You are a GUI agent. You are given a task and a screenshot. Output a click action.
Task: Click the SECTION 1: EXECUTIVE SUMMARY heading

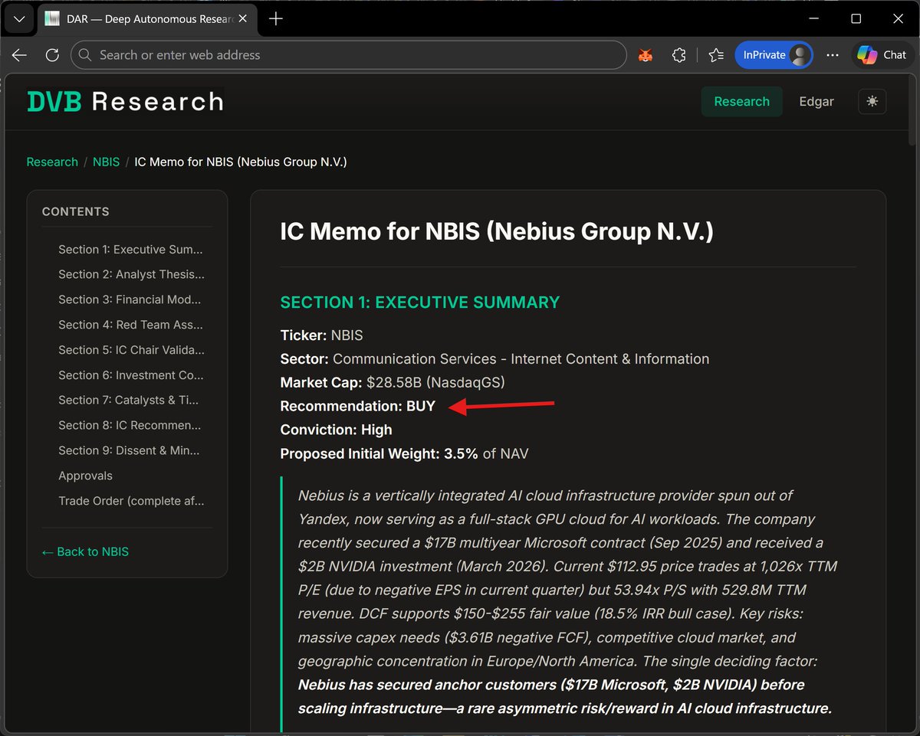pyautogui.click(x=420, y=303)
